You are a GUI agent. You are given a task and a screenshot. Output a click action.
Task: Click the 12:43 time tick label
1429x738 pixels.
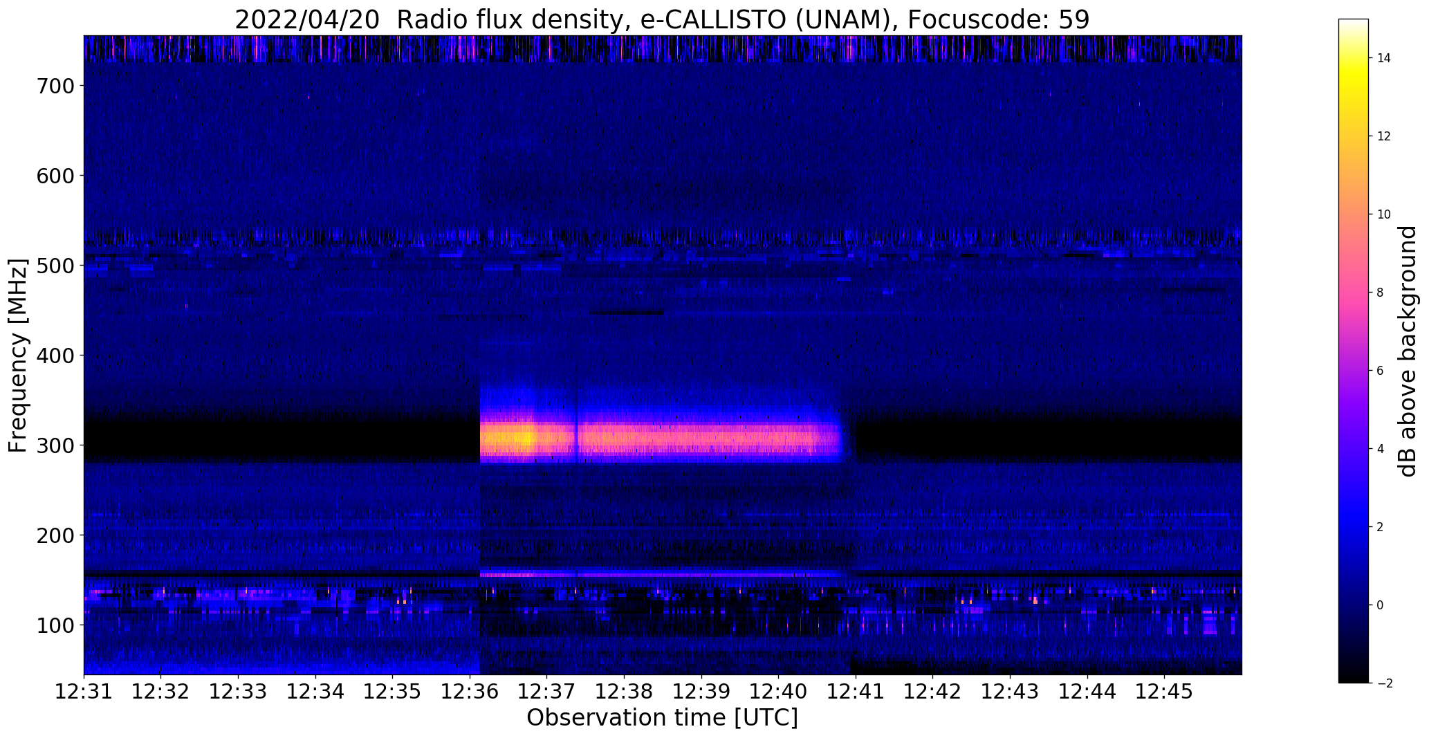coord(1010,692)
